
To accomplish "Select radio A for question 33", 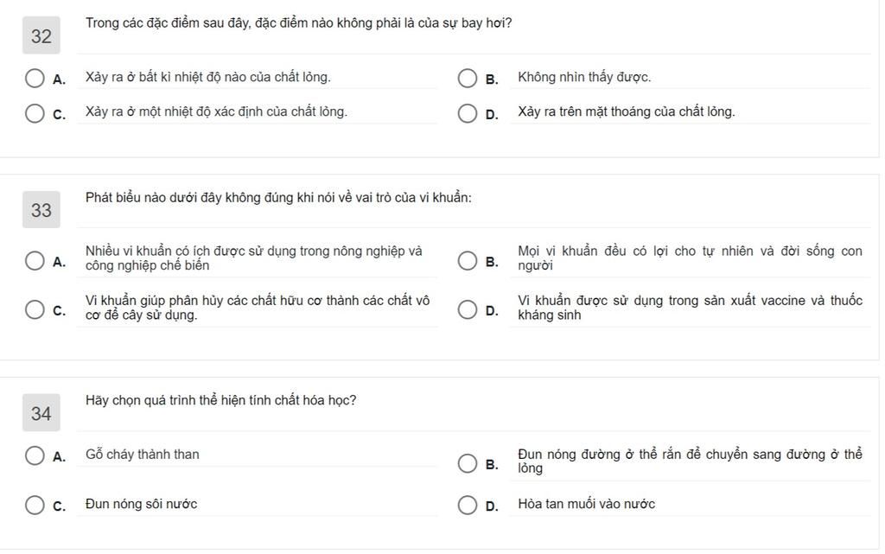I will [x=35, y=261].
